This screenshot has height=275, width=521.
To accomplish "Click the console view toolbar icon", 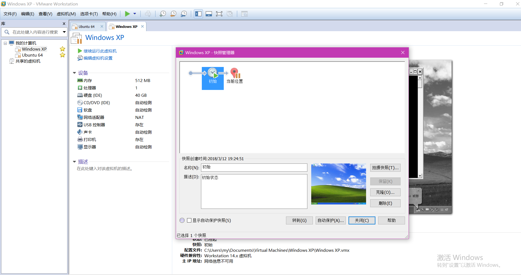I will [244, 14].
